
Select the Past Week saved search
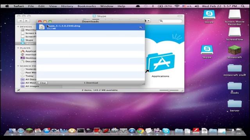[29, 73]
